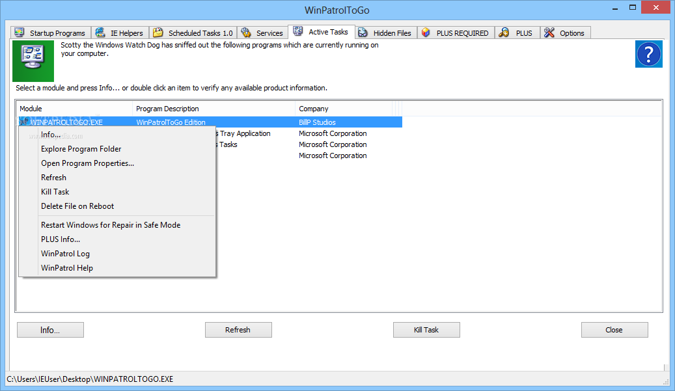Click the PLUS REQUIRED tab icon
The image size is (675, 391).
[426, 33]
